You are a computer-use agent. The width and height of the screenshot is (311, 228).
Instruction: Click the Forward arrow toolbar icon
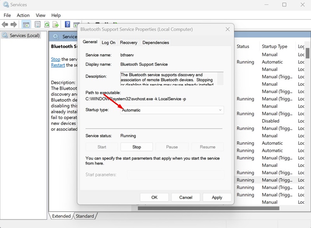tap(14, 25)
